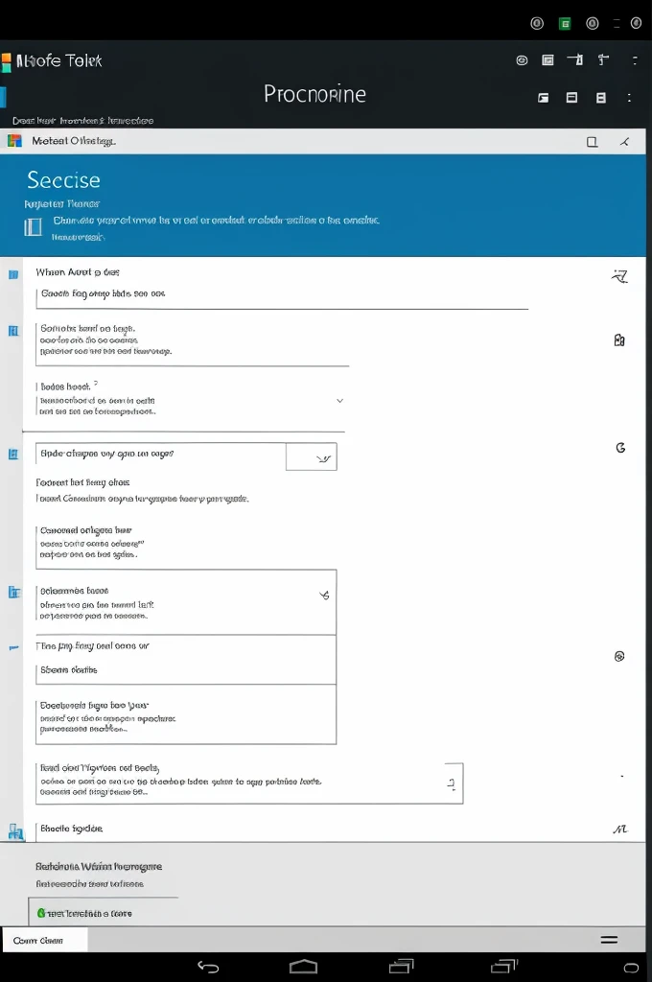Click the colorful window icon in the title bar
Viewport: 652px width, 982px height.
pyautogui.click(x=13, y=141)
